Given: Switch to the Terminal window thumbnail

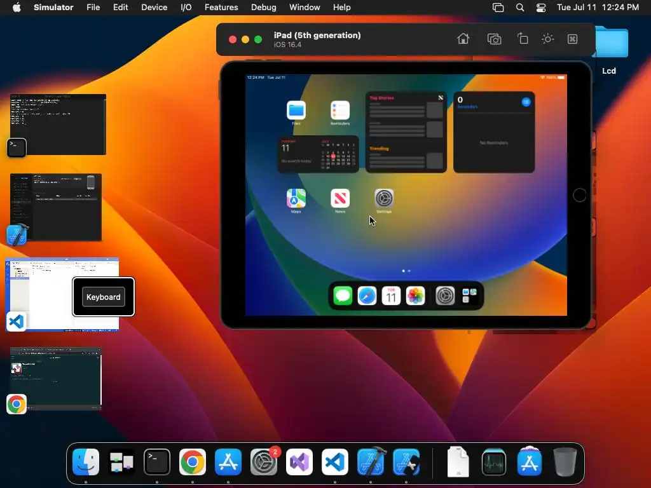Looking at the screenshot, I should coord(58,125).
